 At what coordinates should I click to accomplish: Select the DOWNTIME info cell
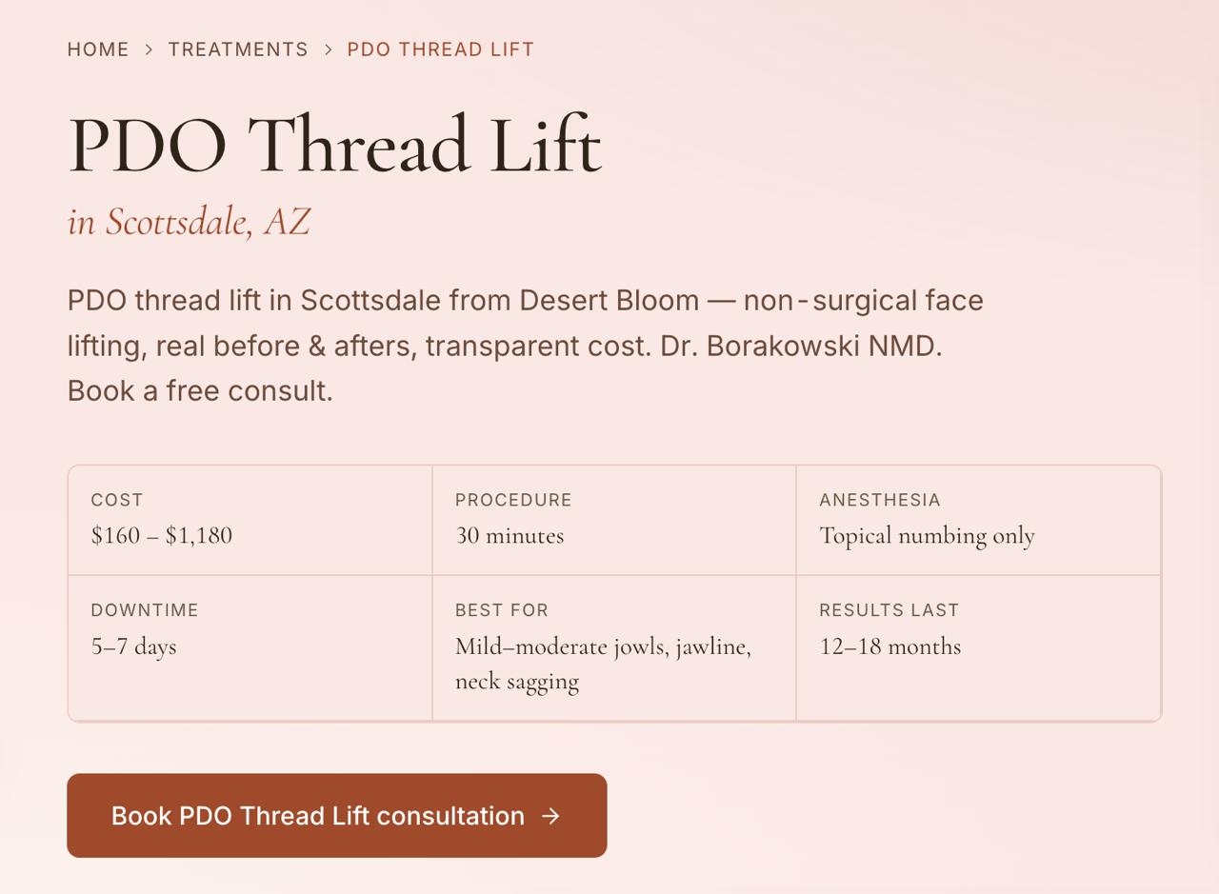250,648
